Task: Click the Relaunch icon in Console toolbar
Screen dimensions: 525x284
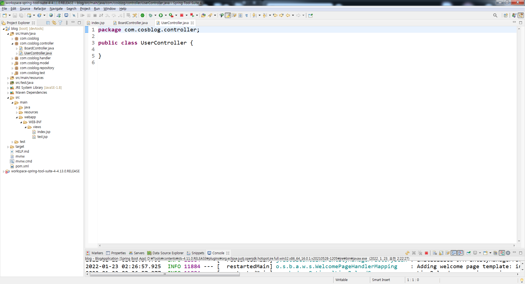Action: [407, 253]
